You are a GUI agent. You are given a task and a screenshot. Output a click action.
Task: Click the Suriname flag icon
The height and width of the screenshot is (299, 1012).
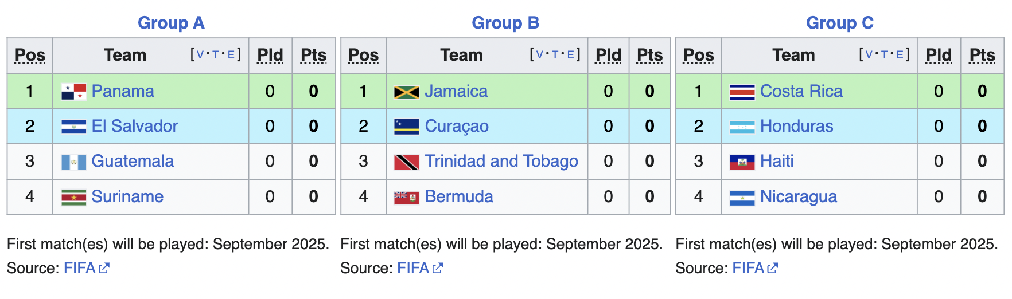click(73, 198)
